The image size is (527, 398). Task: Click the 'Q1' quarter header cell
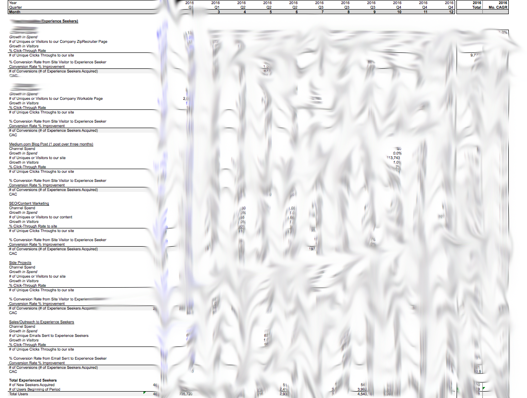click(x=217, y=7)
